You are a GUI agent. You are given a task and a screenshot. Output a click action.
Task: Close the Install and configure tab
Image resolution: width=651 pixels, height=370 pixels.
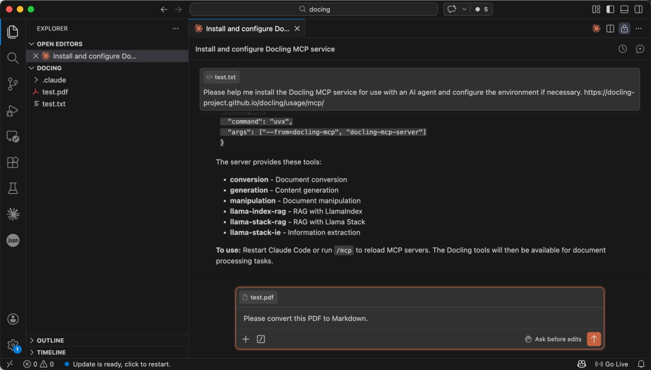pyautogui.click(x=297, y=29)
